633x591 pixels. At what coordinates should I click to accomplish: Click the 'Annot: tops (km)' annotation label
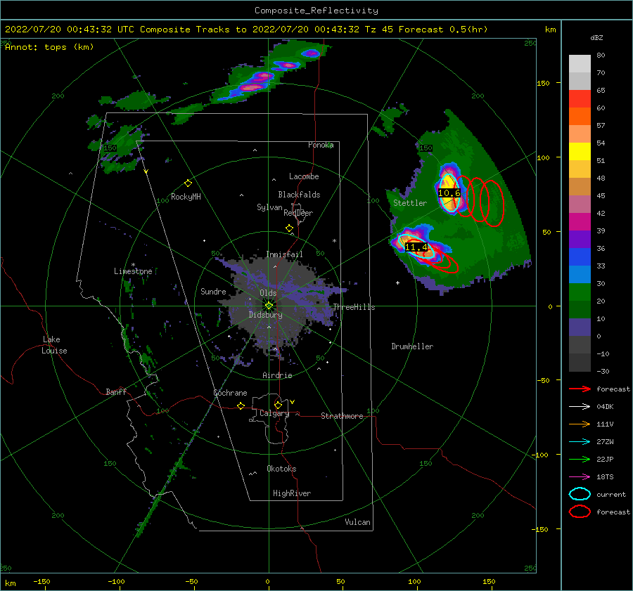point(49,47)
